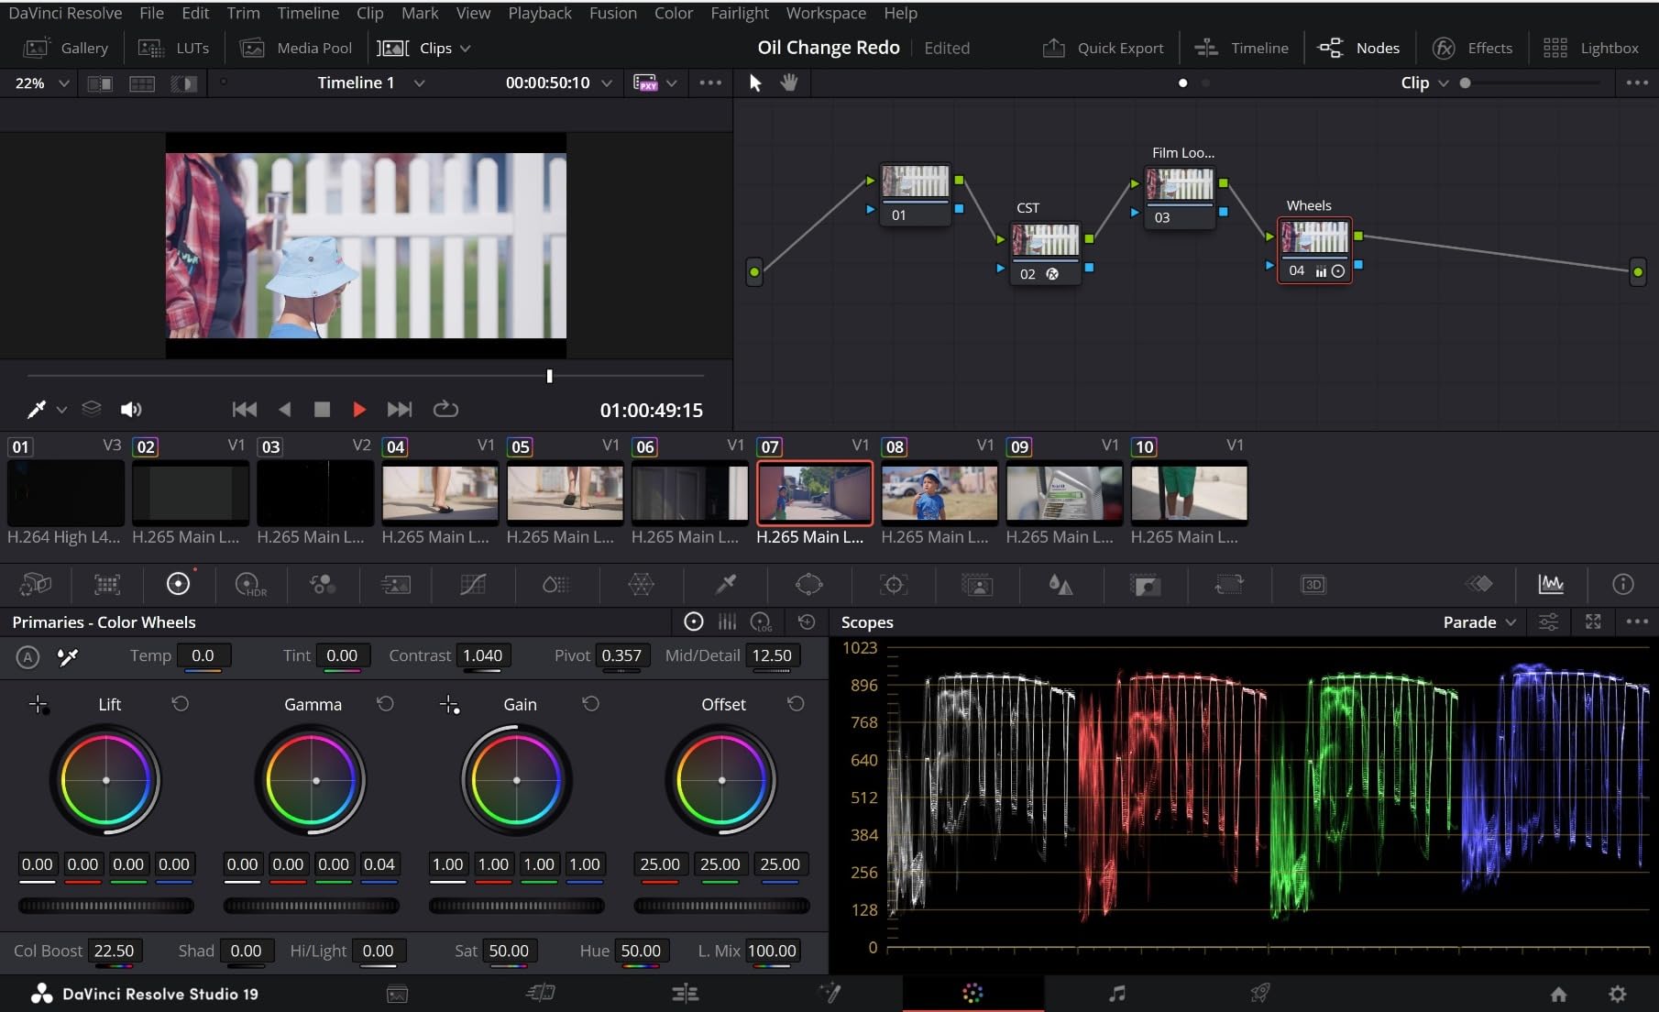Viewport: 1659px width, 1012px height.
Task: Open the 3D stereoscopic palette
Action: tap(1313, 584)
